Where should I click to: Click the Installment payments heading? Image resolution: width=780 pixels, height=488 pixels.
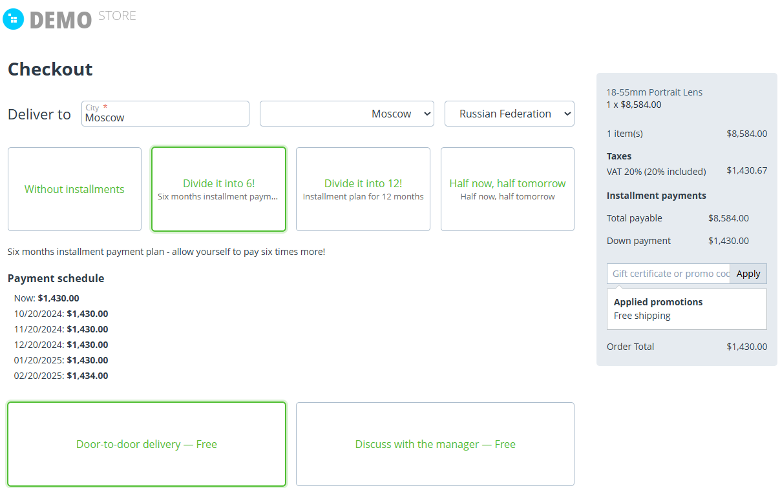click(656, 196)
